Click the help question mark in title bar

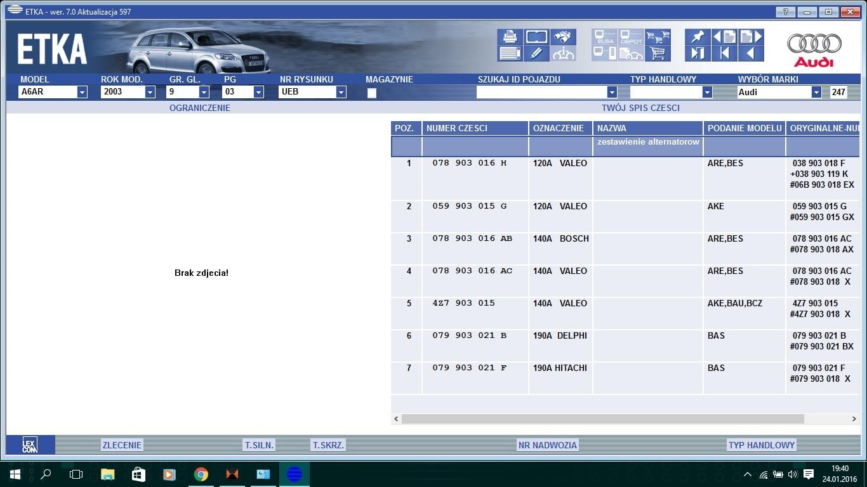click(x=785, y=12)
